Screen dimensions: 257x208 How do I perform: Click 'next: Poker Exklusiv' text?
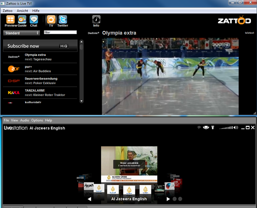40,83
